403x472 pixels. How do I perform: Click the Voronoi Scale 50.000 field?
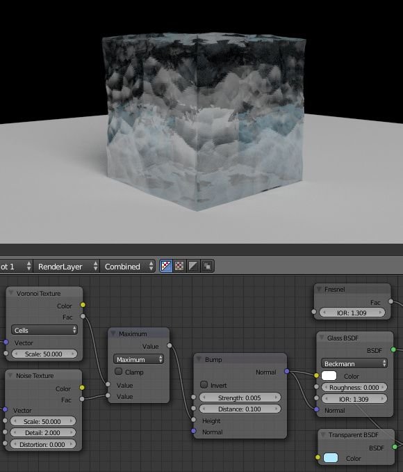(x=44, y=354)
